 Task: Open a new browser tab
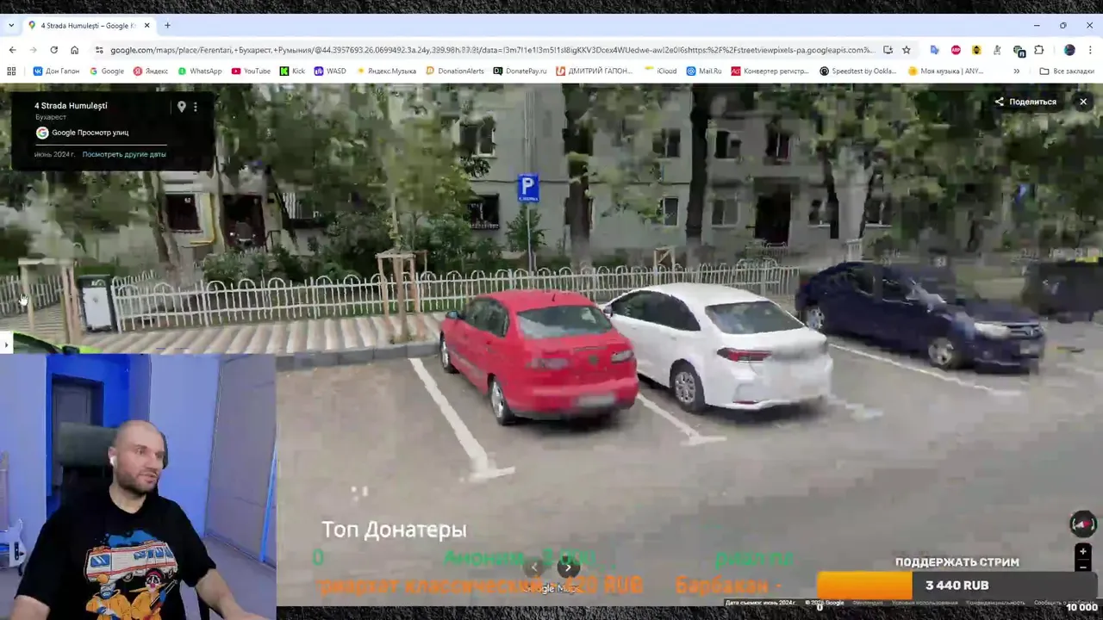point(167,25)
